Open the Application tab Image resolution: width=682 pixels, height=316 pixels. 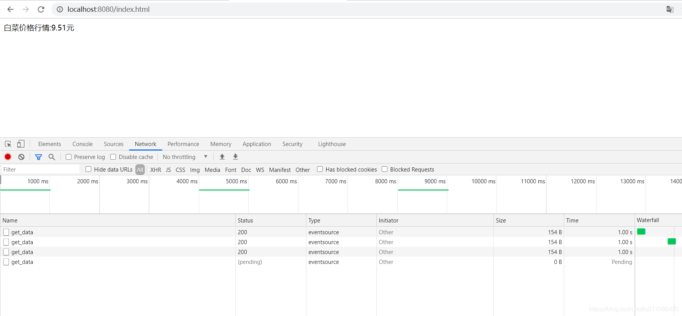(257, 144)
